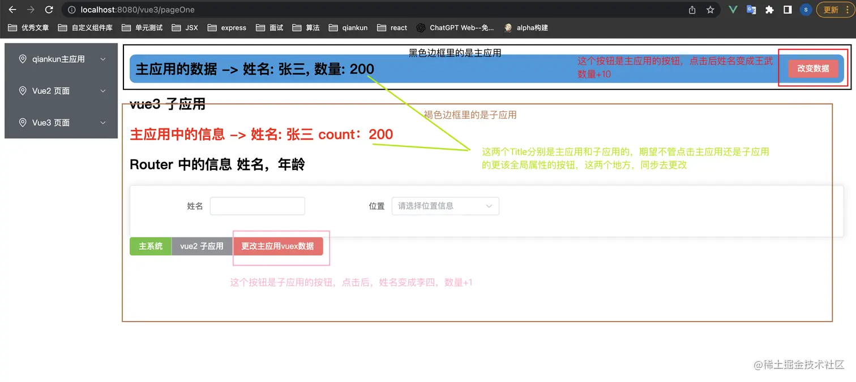856x382 pixels.
Task: Click the 改变数据 button
Action: (x=812, y=68)
